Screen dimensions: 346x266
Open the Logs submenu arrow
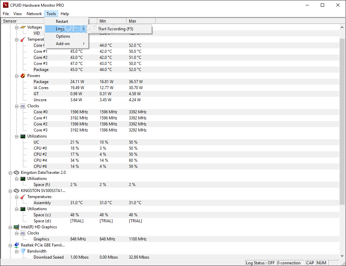click(x=84, y=29)
